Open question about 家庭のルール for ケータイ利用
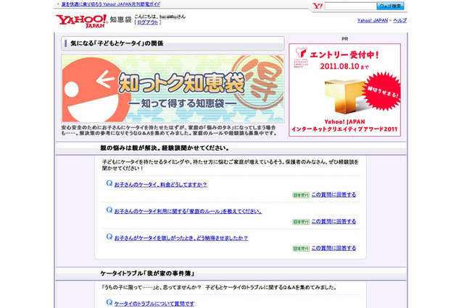Image resolution: width=464 pixels, height=308 pixels. point(188,211)
